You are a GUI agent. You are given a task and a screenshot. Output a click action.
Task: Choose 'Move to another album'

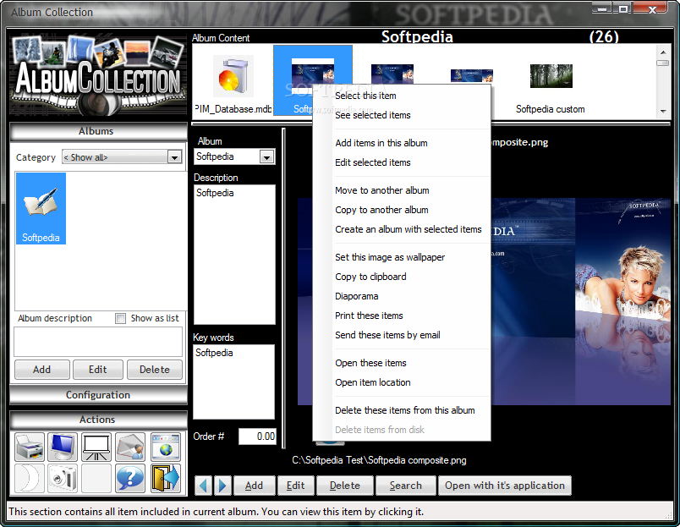(x=382, y=190)
